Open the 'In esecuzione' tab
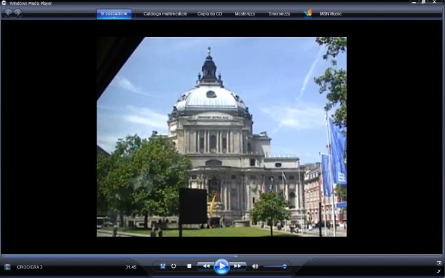Viewport: 445px width, 278px height. [x=114, y=13]
